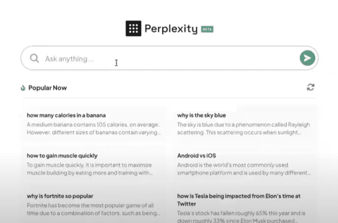The image size is (338, 223).
Task: Click the green send arrow button
Action: pyautogui.click(x=307, y=58)
